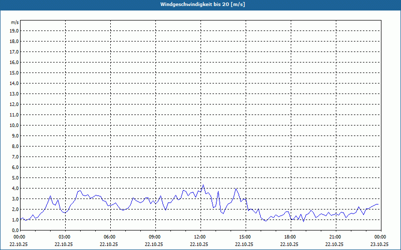Pick the 09:00 time axis label
The height and width of the screenshot is (250, 401).
point(154,237)
